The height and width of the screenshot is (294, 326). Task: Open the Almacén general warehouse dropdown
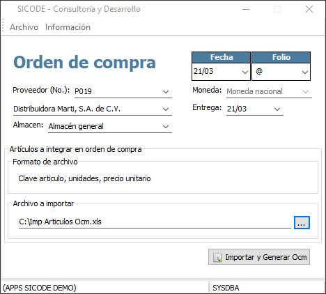pyautogui.click(x=166, y=127)
